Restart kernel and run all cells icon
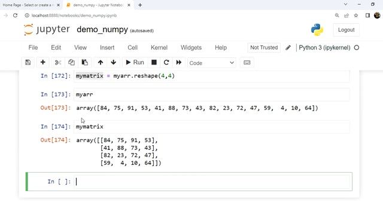 179,62
